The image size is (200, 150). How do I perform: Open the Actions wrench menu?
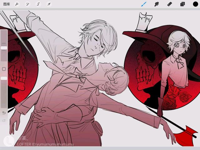click(17, 4)
